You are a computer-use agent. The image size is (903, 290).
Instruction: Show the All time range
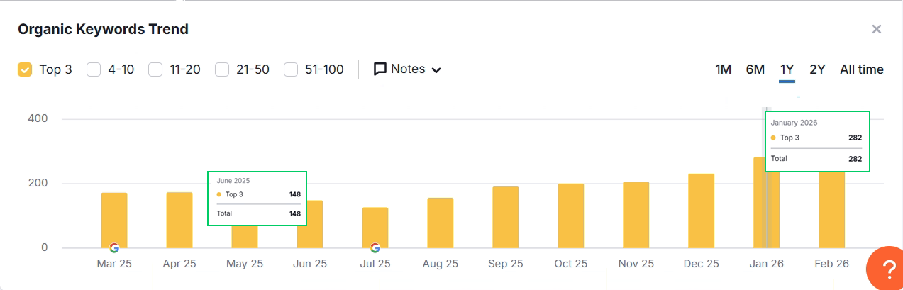tap(862, 69)
